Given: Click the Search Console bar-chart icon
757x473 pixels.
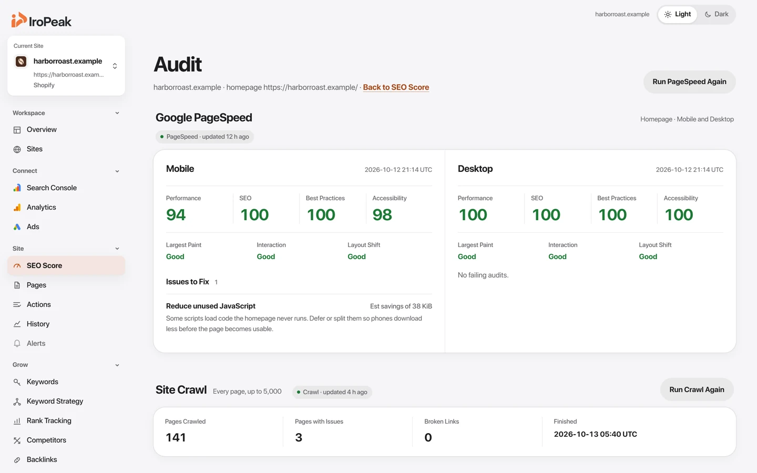Looking at the screenshot, I should click(17, 188).
